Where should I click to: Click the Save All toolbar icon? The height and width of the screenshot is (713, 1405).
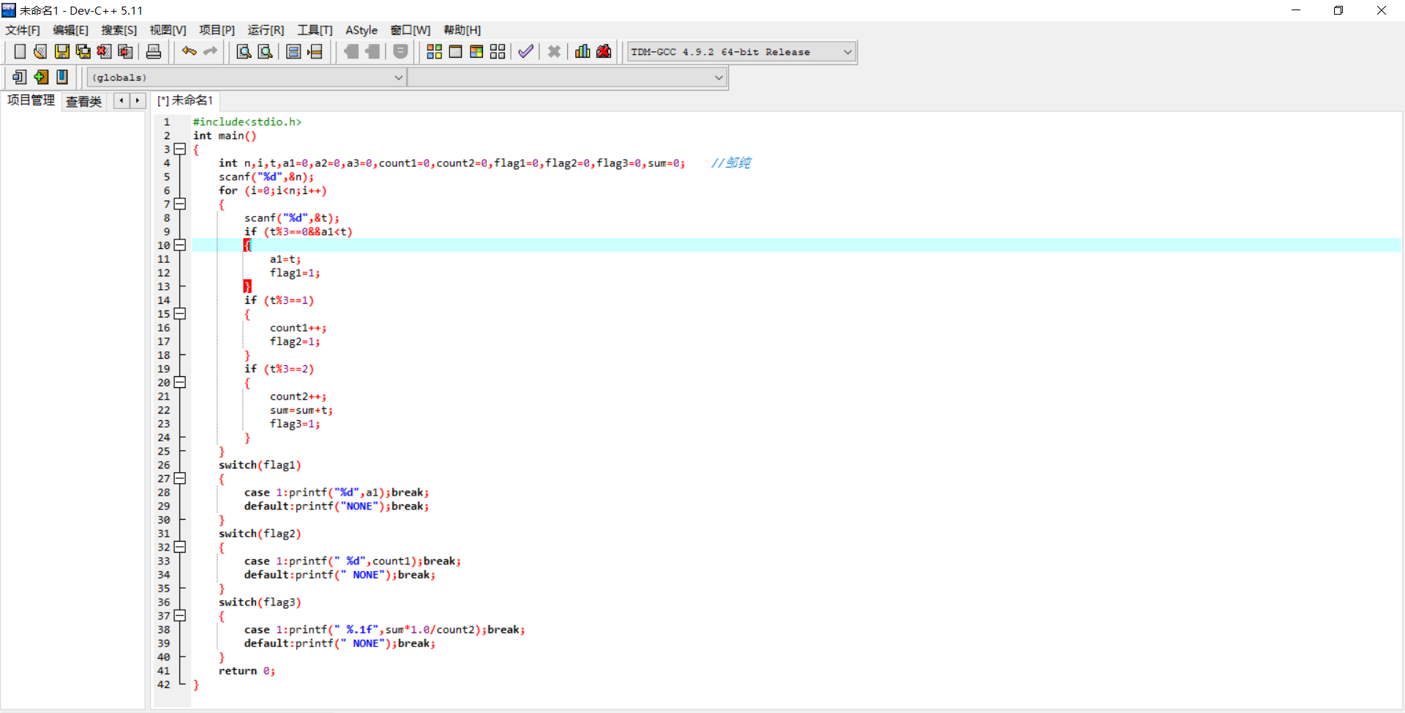(x=83, y=51)
